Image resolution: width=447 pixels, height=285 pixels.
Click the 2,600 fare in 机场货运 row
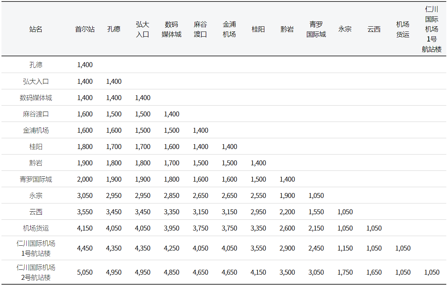tap(287, 228)
